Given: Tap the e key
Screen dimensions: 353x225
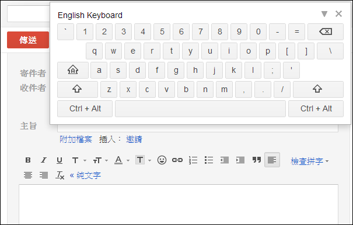Looking at the screenshot, I should tap(133, 51).
